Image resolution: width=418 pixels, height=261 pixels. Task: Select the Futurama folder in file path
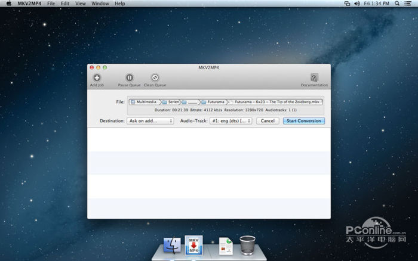point(212,102)
